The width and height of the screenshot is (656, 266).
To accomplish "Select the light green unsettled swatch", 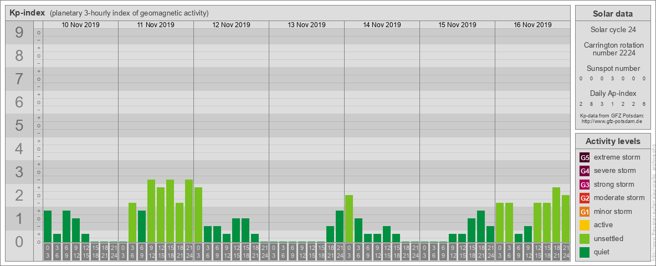I will coord(585,238).
